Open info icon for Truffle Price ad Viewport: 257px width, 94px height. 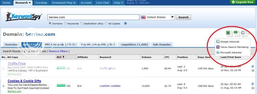pos(252,66)
